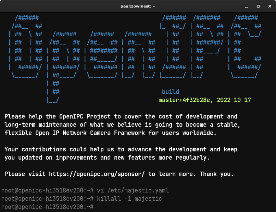Image resolution: width=276 pixels, height=212 pixels.
Task: Open the https://openipc.org/sponsor/ URL
Action: pyautogui.click(x=97, y=174)
